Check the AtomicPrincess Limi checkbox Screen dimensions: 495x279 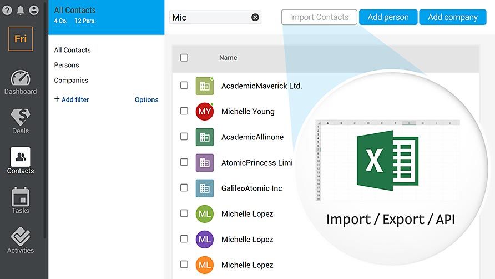[x=184, y=162]
